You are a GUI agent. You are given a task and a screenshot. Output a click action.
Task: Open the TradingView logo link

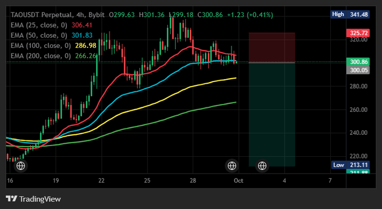(33, 199)
